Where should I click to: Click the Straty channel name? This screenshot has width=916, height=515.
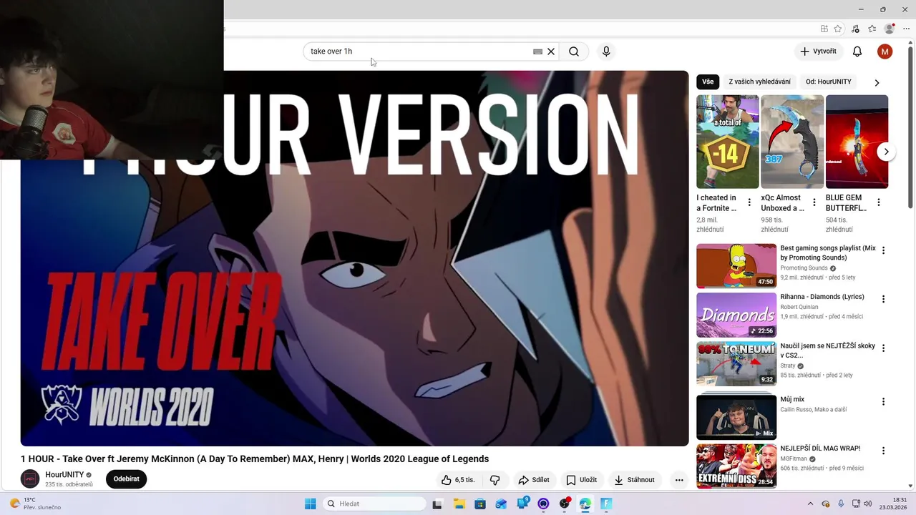click(788, 366)
